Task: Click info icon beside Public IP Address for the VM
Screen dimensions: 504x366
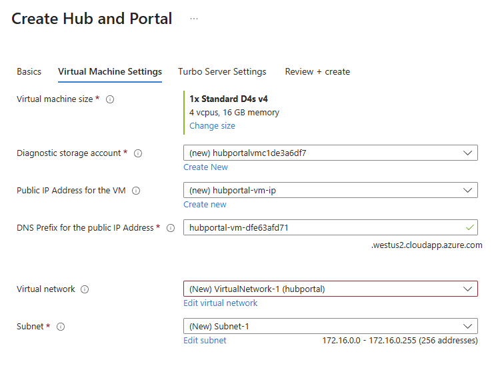Action: (x=136, y=191)
